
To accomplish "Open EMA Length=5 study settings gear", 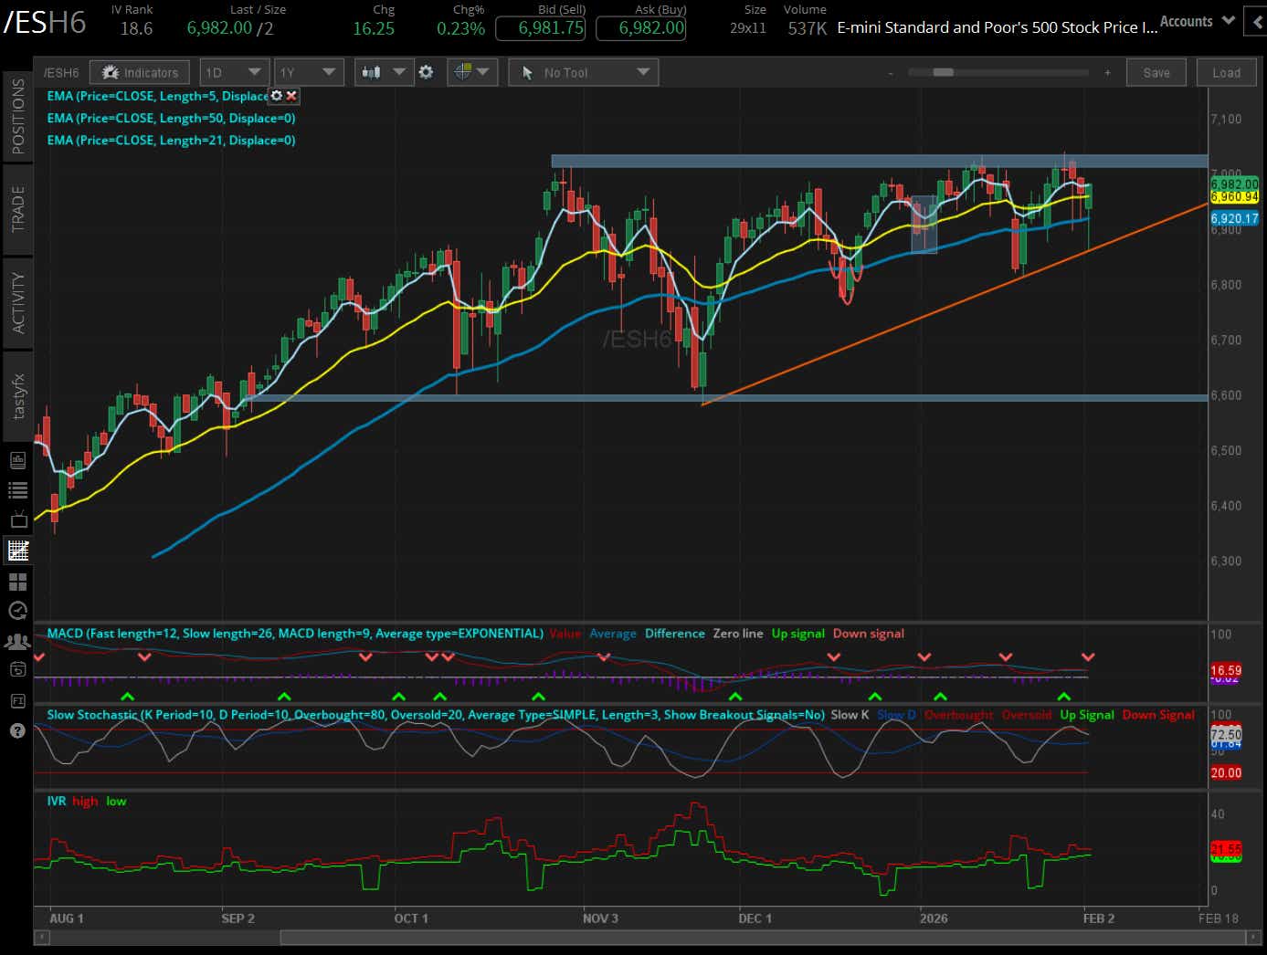I will tap(276, 96).
